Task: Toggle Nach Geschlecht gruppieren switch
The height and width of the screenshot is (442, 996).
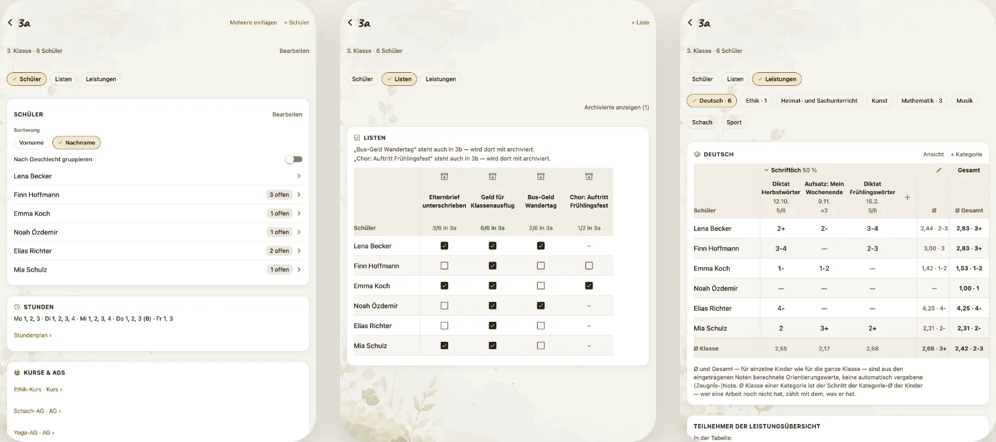Action: point(294,159)
